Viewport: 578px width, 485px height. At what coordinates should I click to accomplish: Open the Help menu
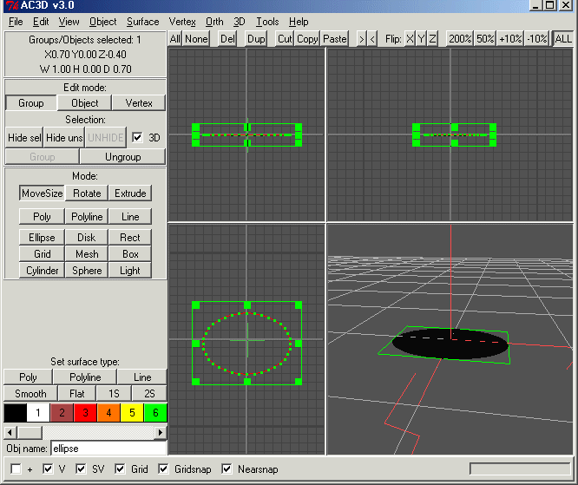tap(299, 22)
